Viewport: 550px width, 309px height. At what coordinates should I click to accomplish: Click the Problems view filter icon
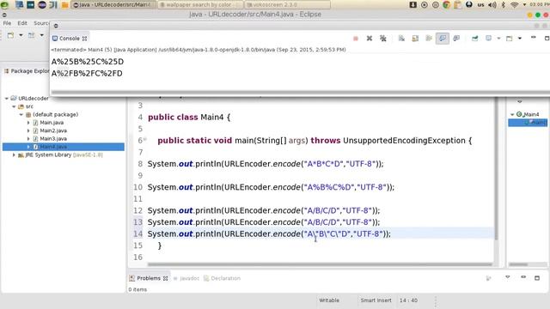click(x=489, y=278)
